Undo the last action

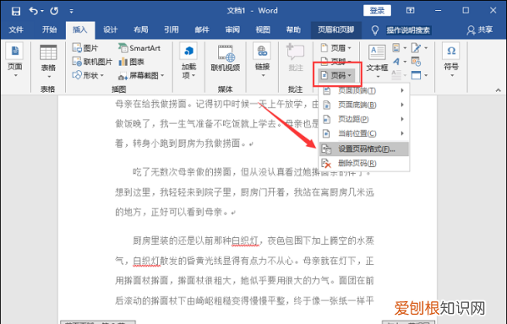point(33,11)
